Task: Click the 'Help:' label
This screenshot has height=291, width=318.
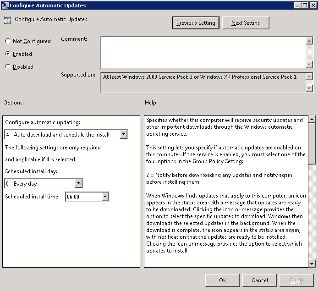Action: tap(151, 103)
